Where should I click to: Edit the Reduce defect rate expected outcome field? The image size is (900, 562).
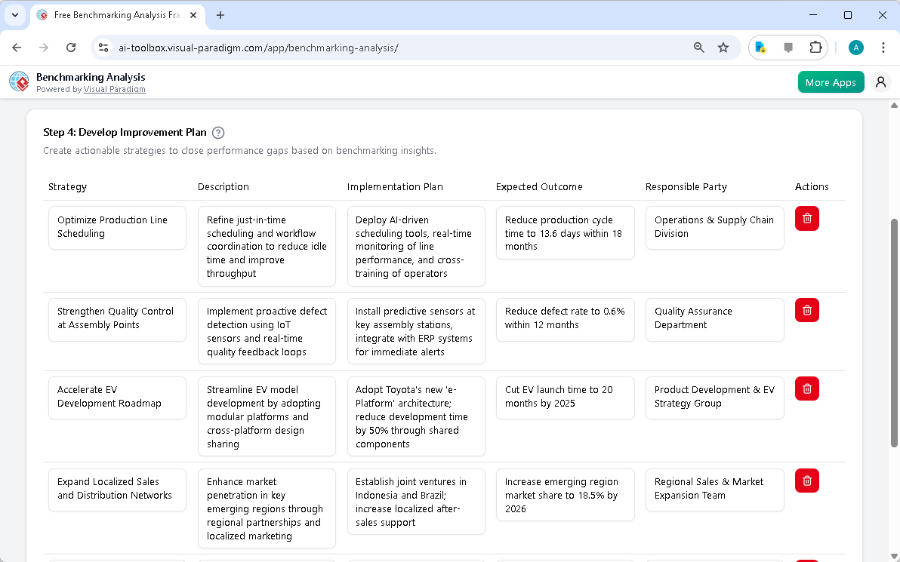(x=565, y=319)
